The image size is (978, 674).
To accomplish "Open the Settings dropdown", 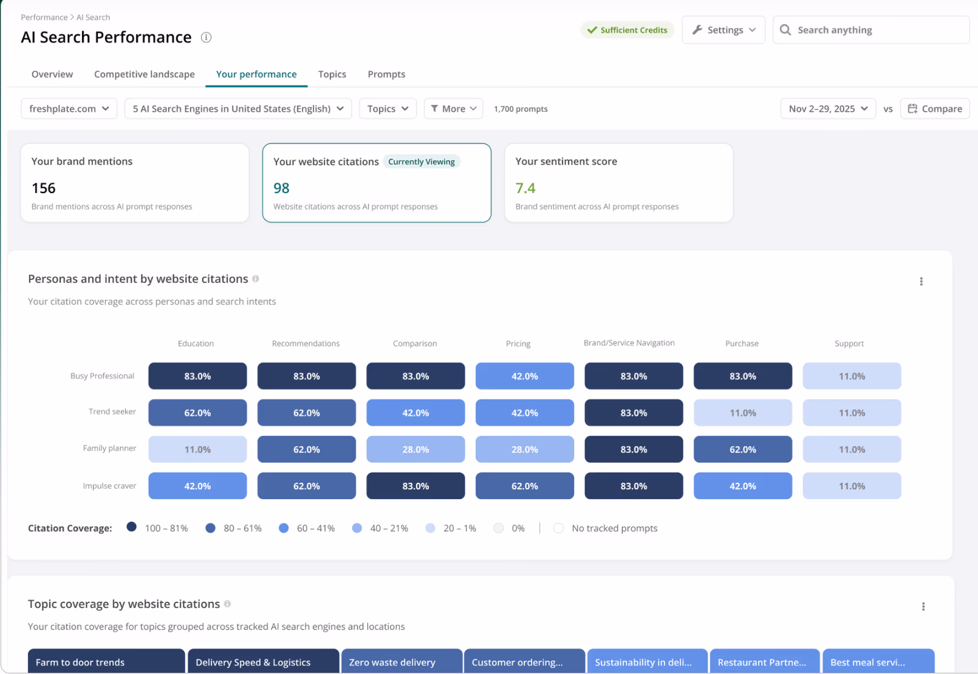I will tap(724, 30).
